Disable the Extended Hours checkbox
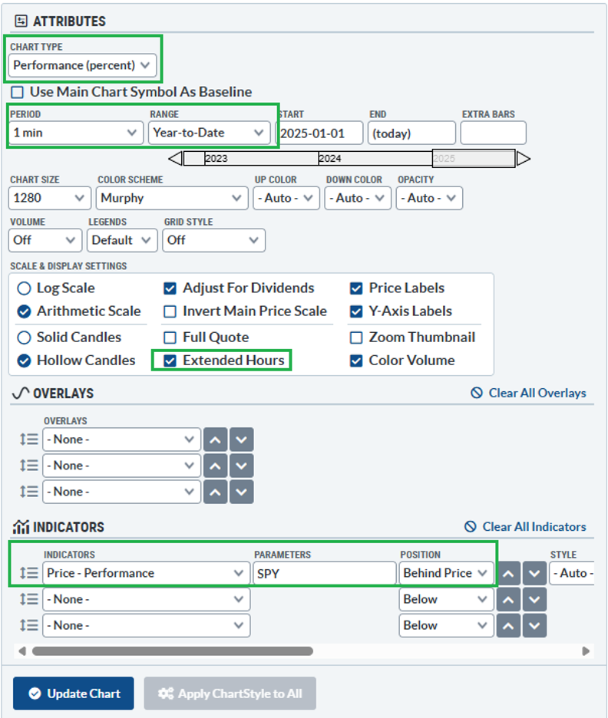 [170, 361]
